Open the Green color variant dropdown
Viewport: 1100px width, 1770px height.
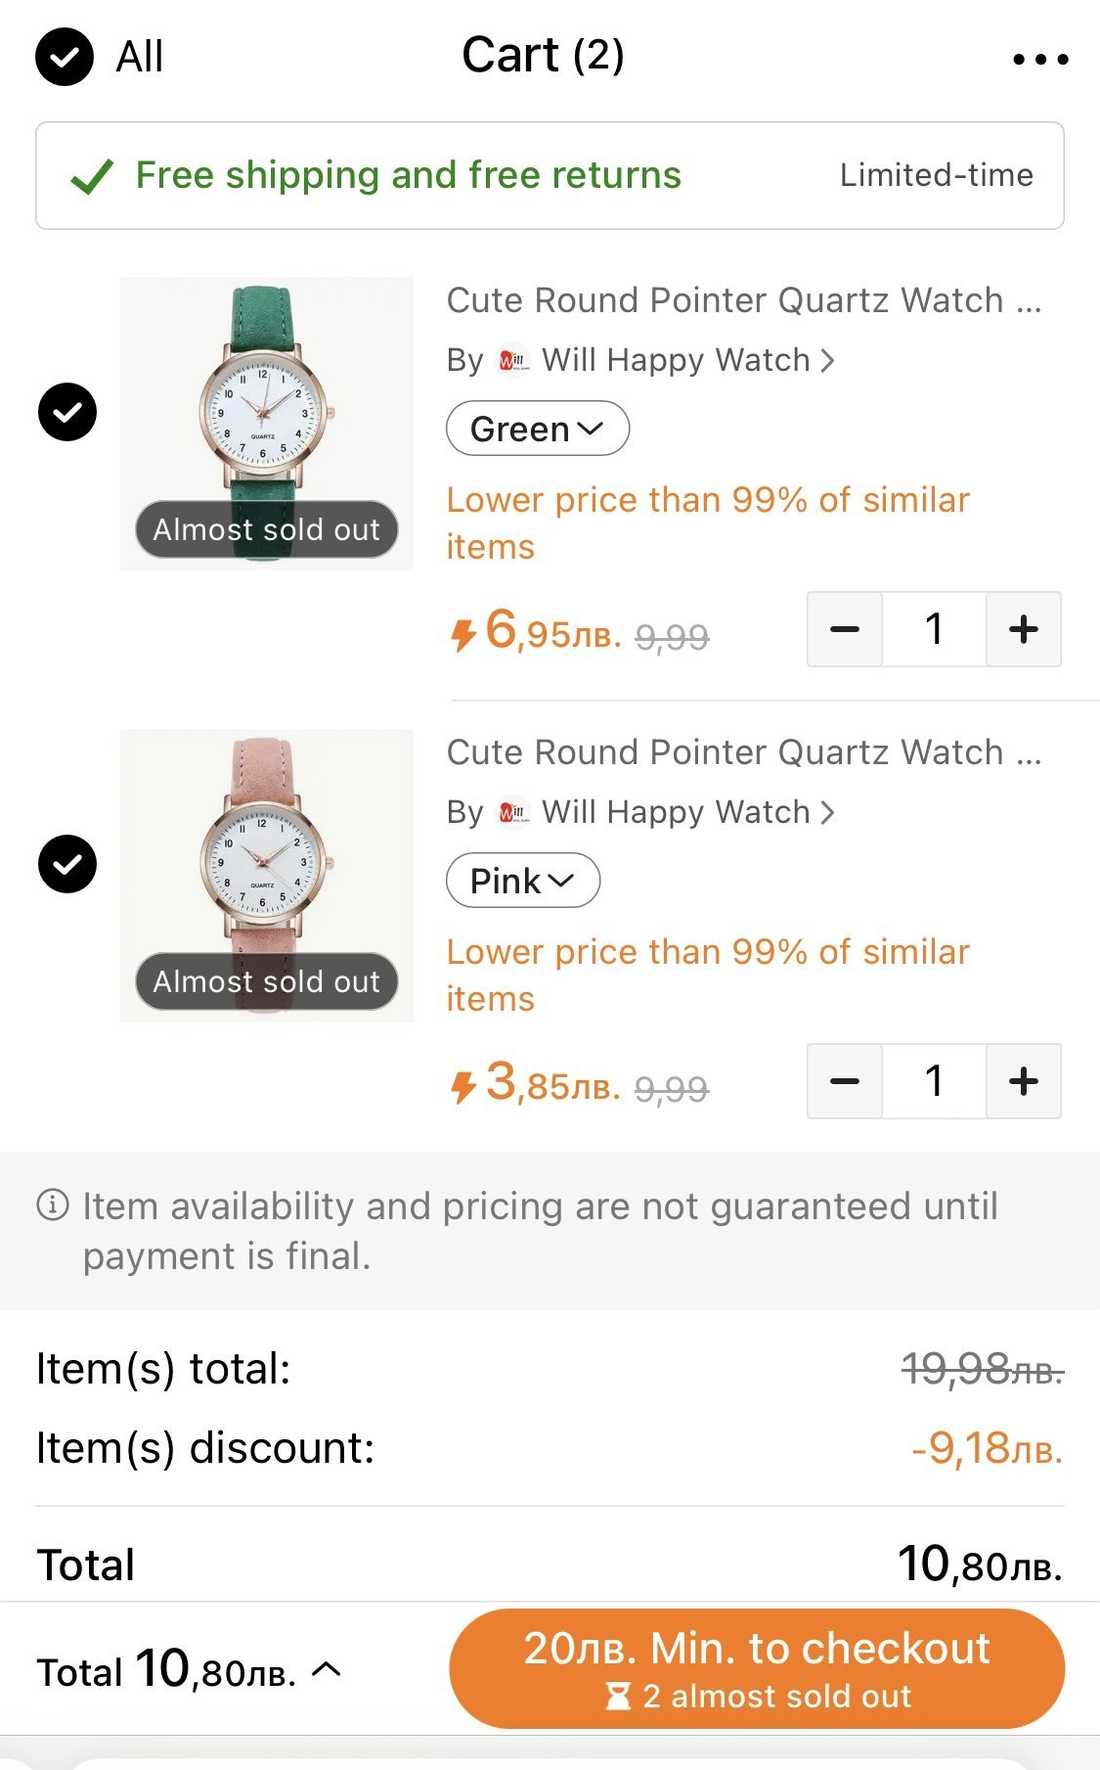point(537,429)
